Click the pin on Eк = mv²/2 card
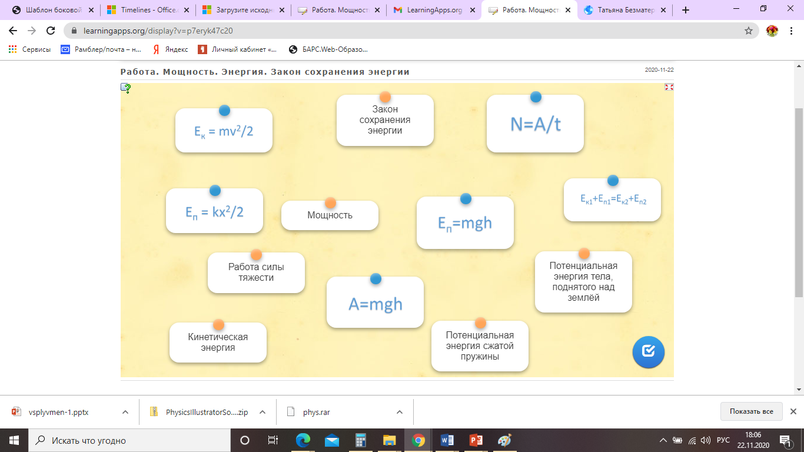 [x=224, y=110]
